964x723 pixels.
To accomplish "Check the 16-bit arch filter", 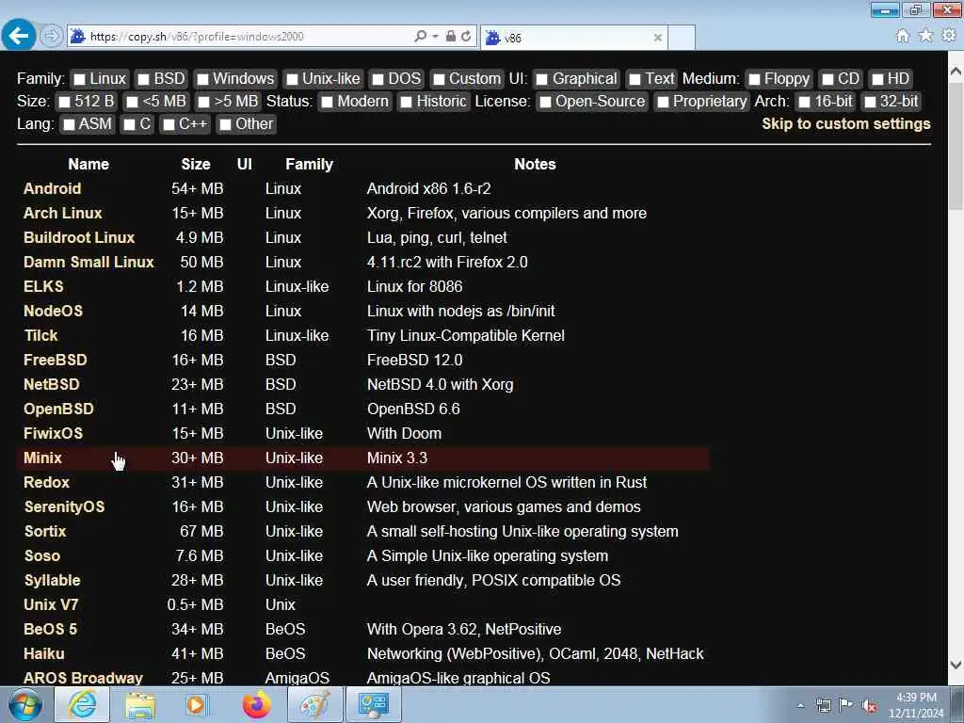I will click(x=804, y=102).
